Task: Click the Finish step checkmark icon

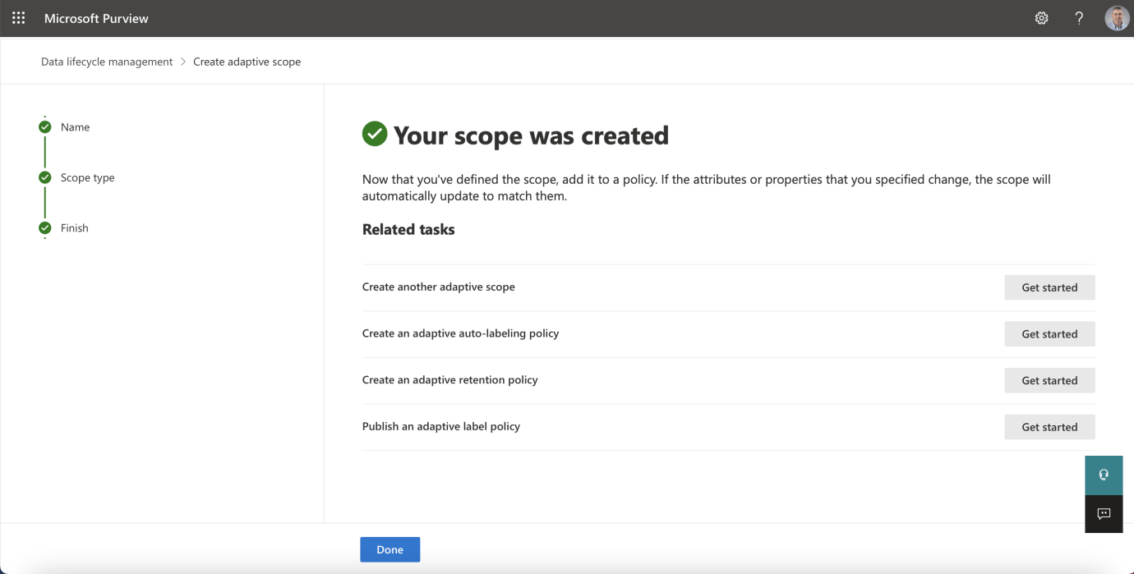Action: coord(45,228)
